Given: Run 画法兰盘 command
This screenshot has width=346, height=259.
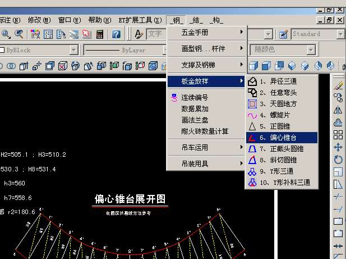Looking at the screenshot, I should click(x=206, y=120).
